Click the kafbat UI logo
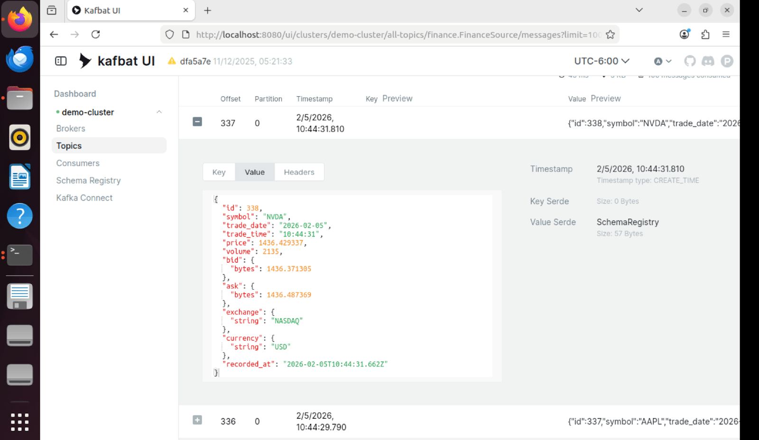This screenshot has width=759, height=440. point(116,61)
